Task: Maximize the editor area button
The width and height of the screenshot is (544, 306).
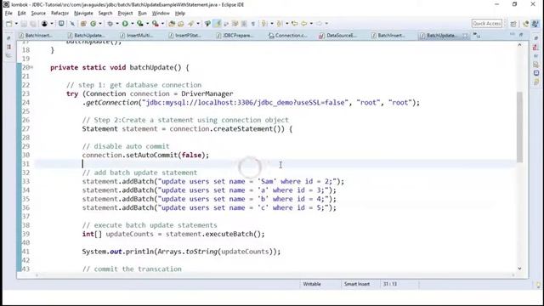Action: (x=521, y=34)
